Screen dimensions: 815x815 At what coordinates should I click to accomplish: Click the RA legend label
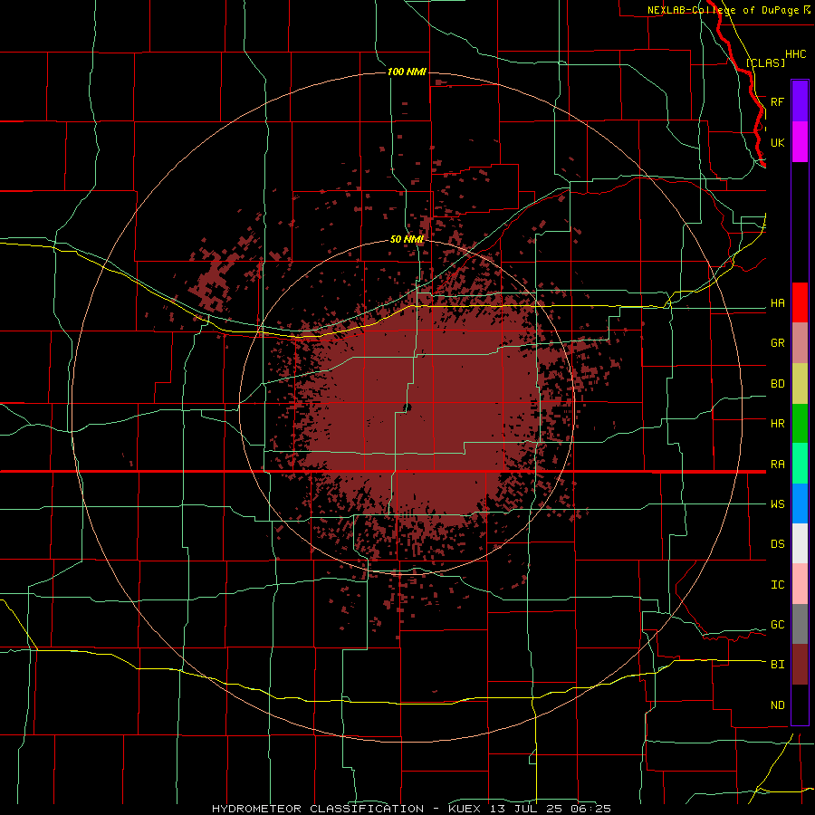coord(777,465)
